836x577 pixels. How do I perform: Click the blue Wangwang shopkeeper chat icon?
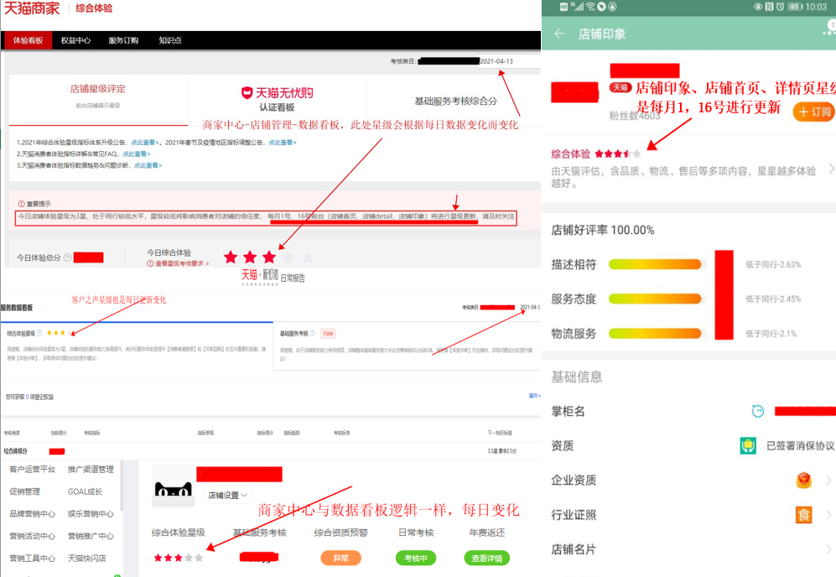pyautogui.click(x=758, y=411)
